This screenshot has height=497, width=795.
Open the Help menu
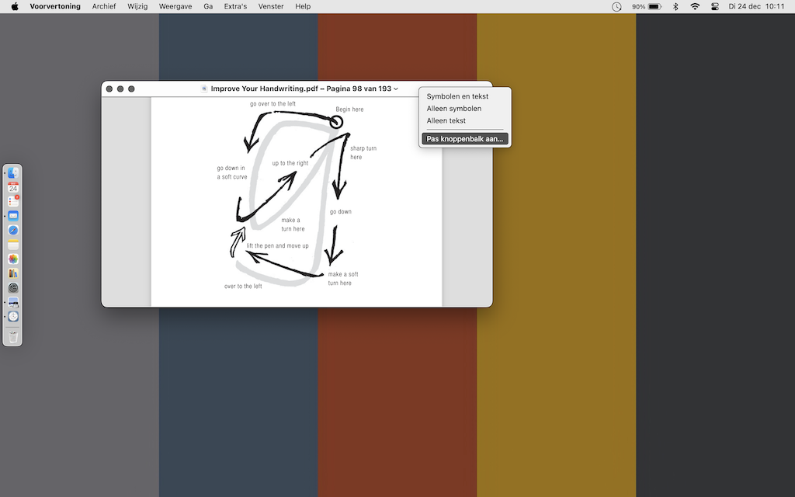click(x=303, y=6)
